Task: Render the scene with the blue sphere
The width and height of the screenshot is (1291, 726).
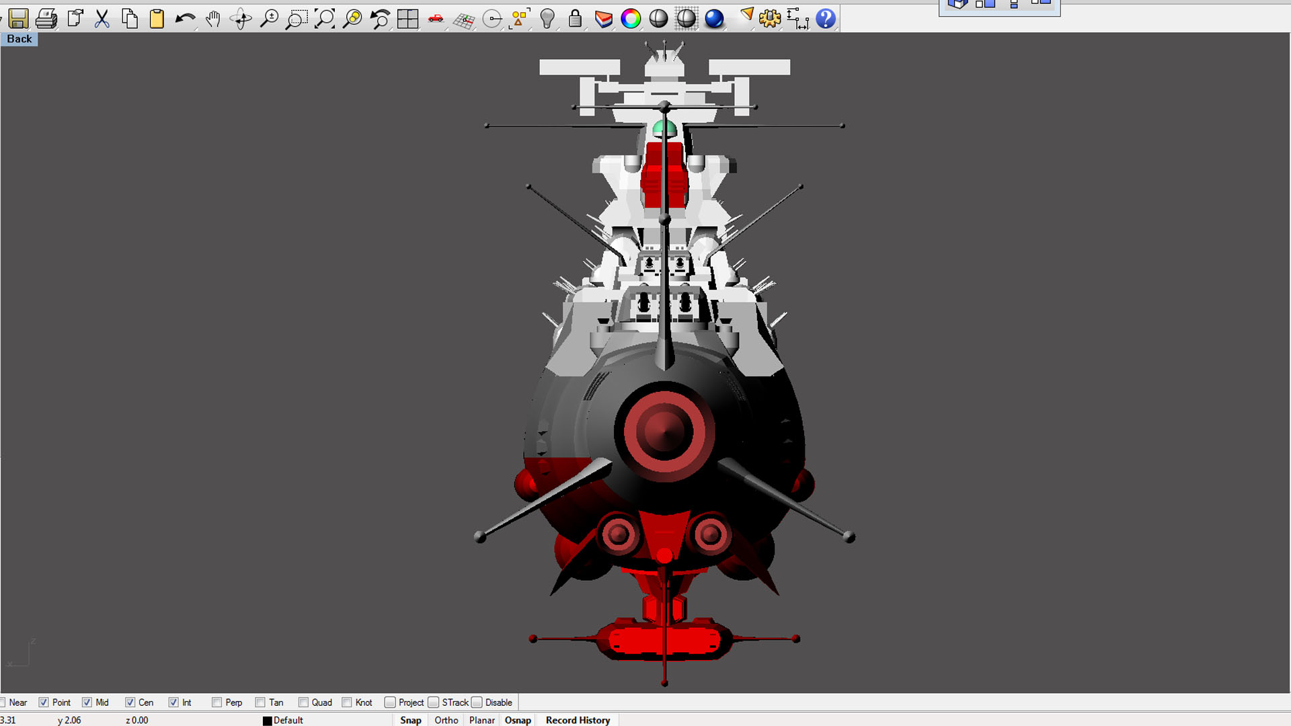Action: pyautogui.click(x=714, y=18)
